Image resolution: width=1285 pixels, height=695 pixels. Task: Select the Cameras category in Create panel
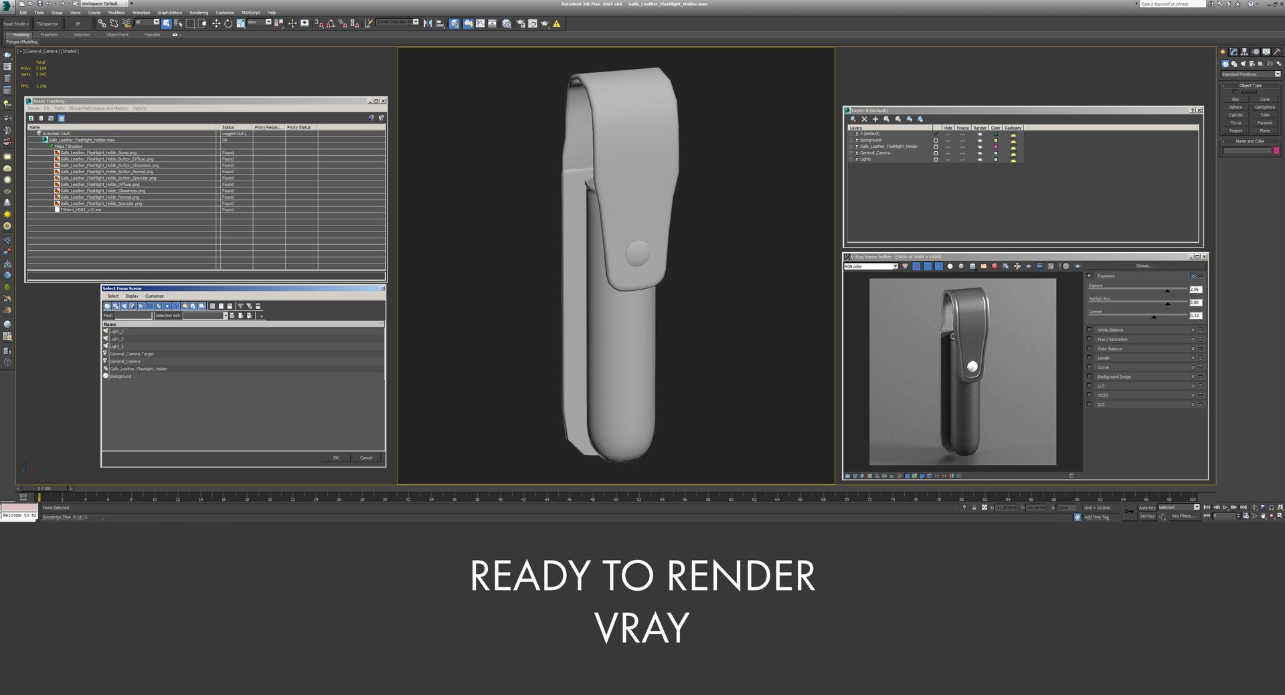(x=1252, y=64)
